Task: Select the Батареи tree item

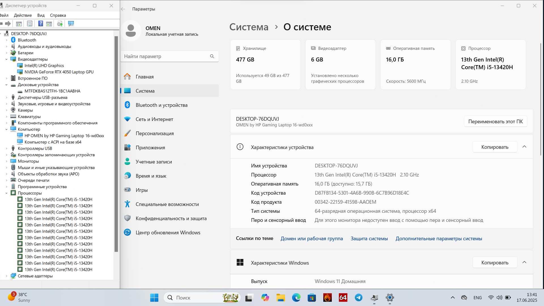Action: tap(25, 53)
